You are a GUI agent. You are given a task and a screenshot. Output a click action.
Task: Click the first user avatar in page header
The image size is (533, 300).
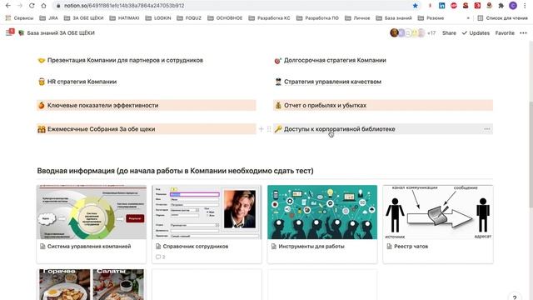(x=394, y=33)
